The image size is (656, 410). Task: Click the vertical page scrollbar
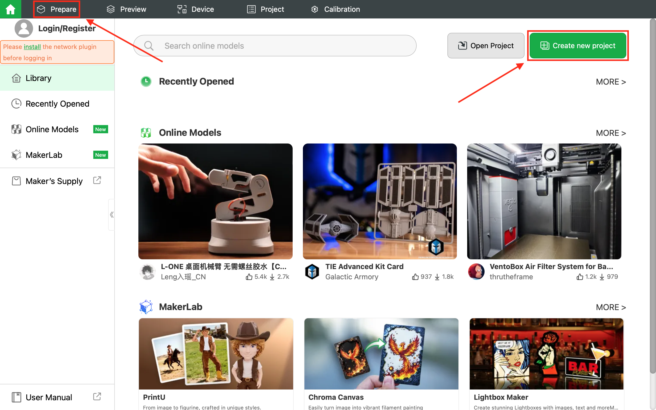click(653, 195)
